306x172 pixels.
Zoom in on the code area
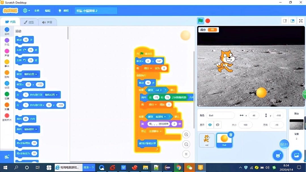coord(186,135)
